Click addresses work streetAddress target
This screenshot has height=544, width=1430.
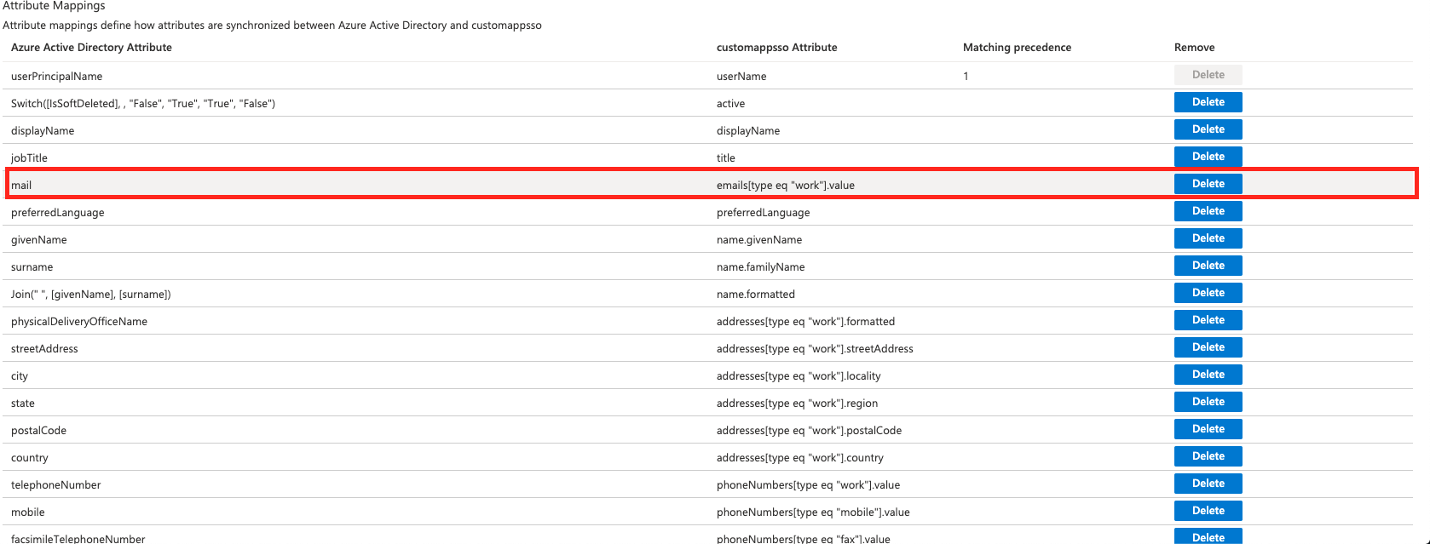click(x=815, y=349)
